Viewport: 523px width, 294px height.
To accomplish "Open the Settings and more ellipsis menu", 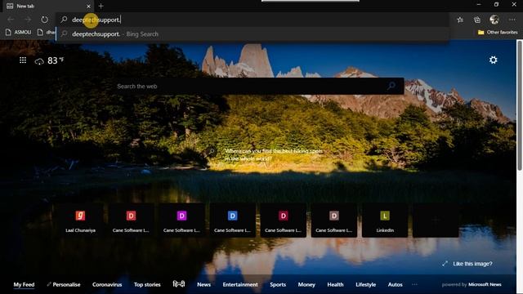I will (x=512, y=20).
